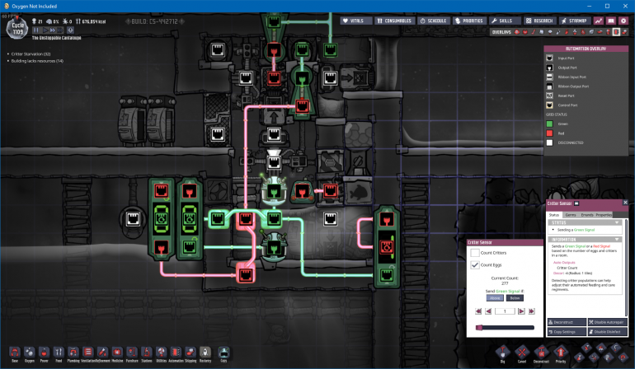Open the Utilities build category

[161, 353]
